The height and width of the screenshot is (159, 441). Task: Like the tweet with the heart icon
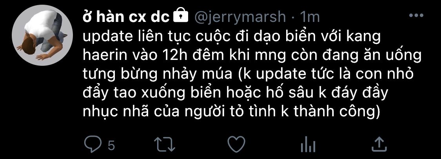point(236,144)
